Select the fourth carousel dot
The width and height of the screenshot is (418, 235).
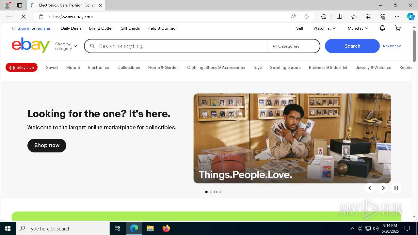[x=220, y=192]
